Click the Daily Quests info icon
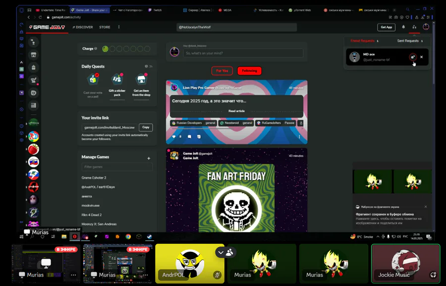This screenshot has height=286, width=446. (x=146, y=66)
